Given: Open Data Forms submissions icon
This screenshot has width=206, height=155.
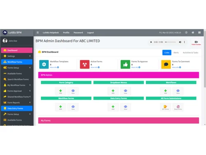Looking at the screenshot, I should click(x=178, y=107).
